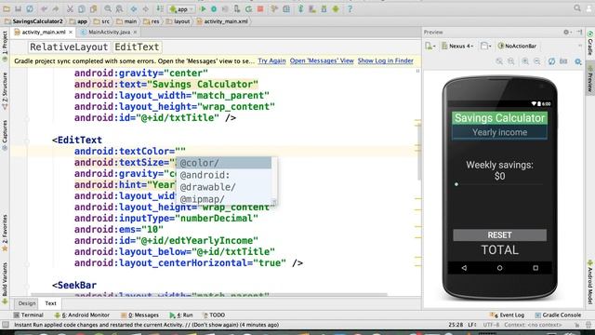Click the Preview zoom in icon
The height and width of the screenshot is (335, 595).
(x=525, y=61)
